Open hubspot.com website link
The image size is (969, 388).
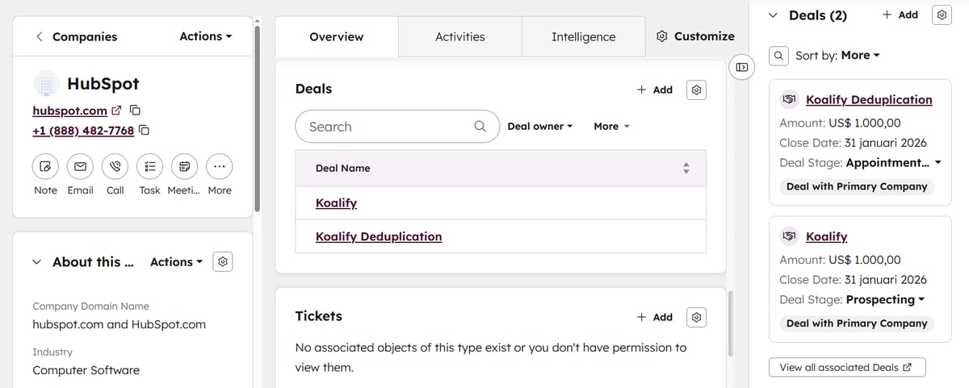coord(69,111)
